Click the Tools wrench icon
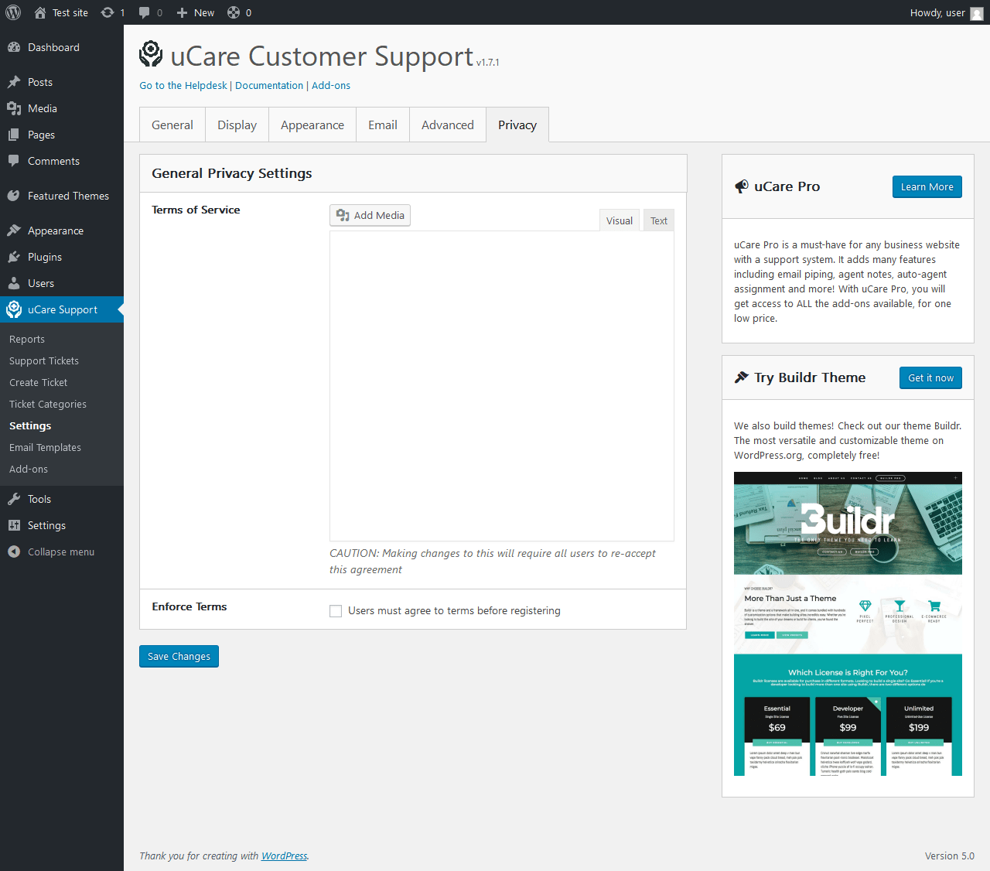 tap(14, 499)
